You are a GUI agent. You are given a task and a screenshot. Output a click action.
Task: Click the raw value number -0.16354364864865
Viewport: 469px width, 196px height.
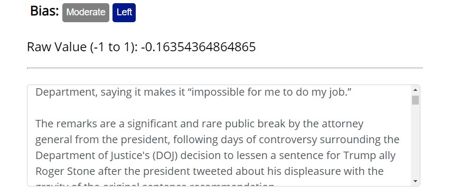[x=198, y=47]
